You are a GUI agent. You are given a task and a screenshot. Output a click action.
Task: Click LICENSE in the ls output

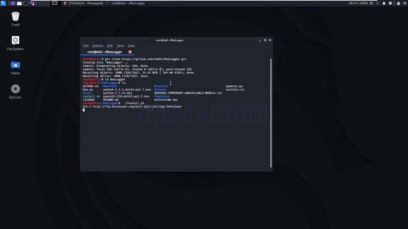click(89, 100)
